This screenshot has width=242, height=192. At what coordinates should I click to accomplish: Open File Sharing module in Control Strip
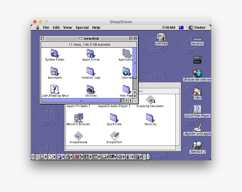[x=60, y=157]
